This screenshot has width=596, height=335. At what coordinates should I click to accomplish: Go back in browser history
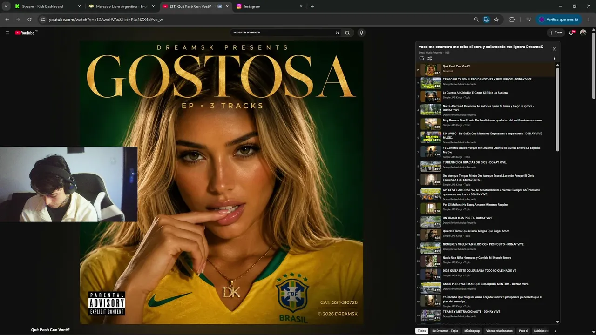coord(7,20)
